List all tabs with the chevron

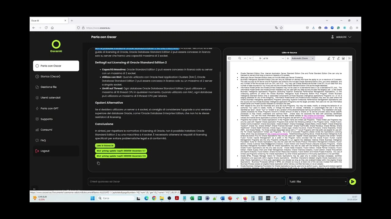[327, 21]
